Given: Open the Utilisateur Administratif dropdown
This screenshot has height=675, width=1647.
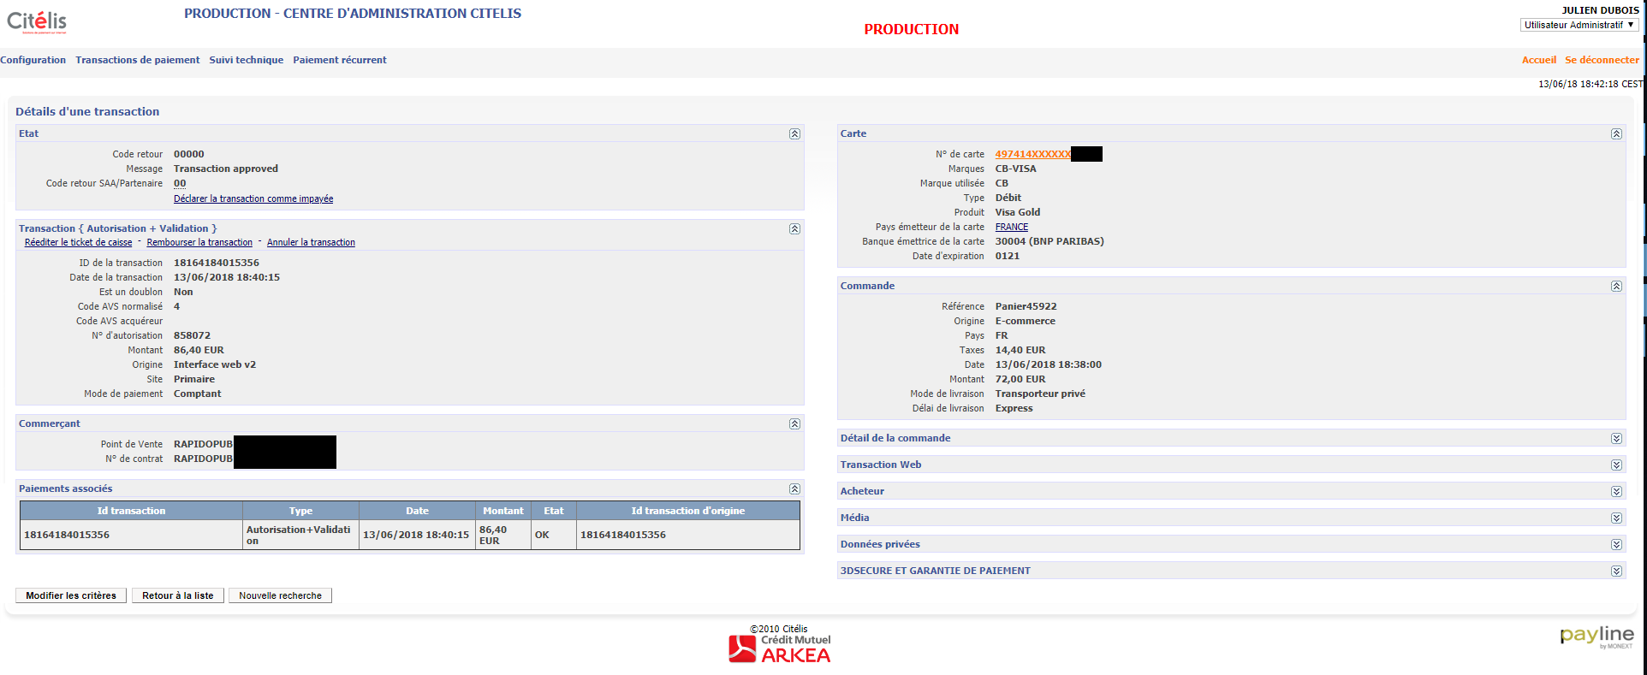Looking at the screenshot, I should pos(1579,25).
